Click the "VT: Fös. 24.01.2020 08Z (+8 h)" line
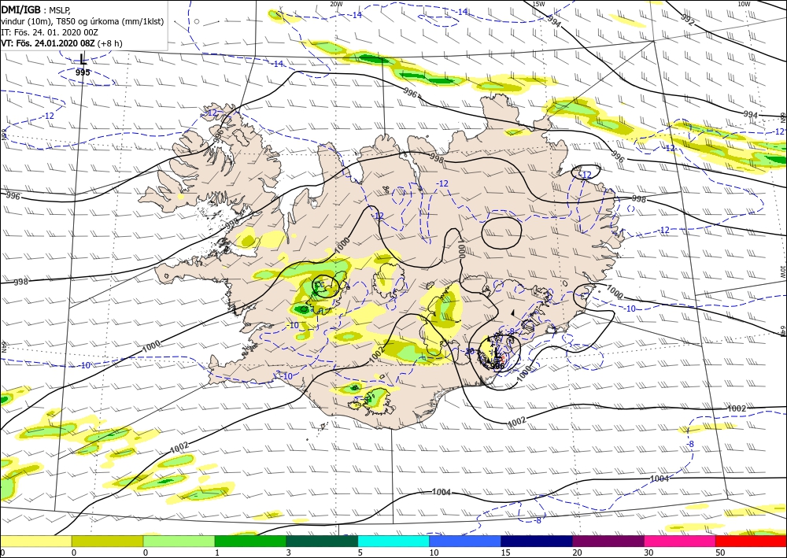787x558 pixels. coord(61,43)
